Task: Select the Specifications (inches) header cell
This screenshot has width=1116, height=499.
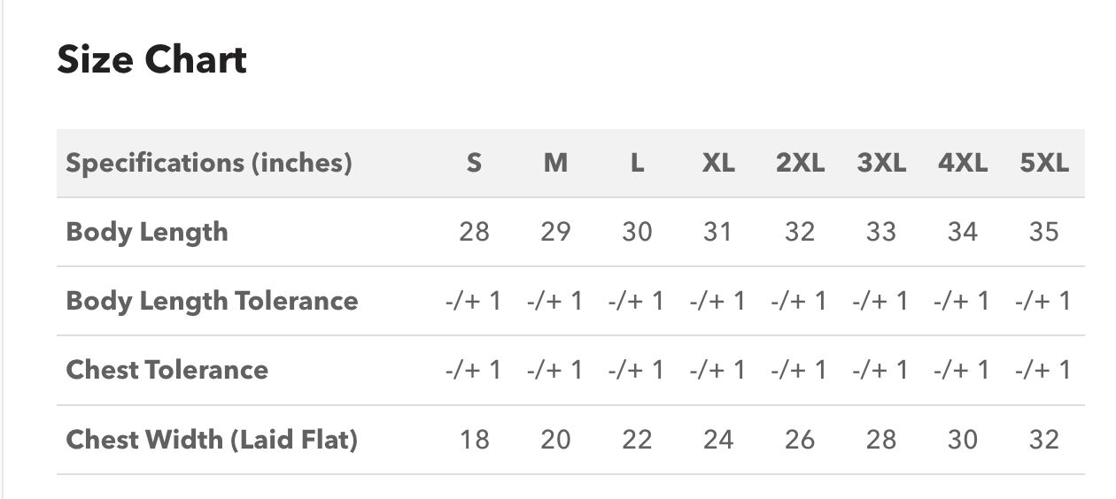Action: click(209, 163)
